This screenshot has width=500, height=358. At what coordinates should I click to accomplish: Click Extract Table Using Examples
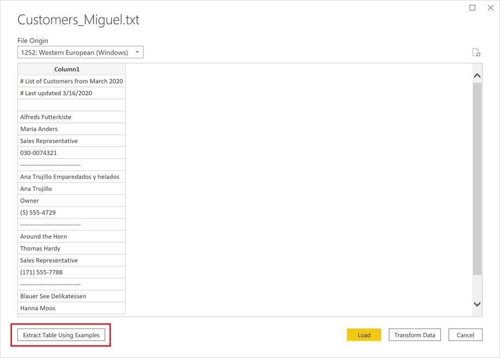click(61, 335)
